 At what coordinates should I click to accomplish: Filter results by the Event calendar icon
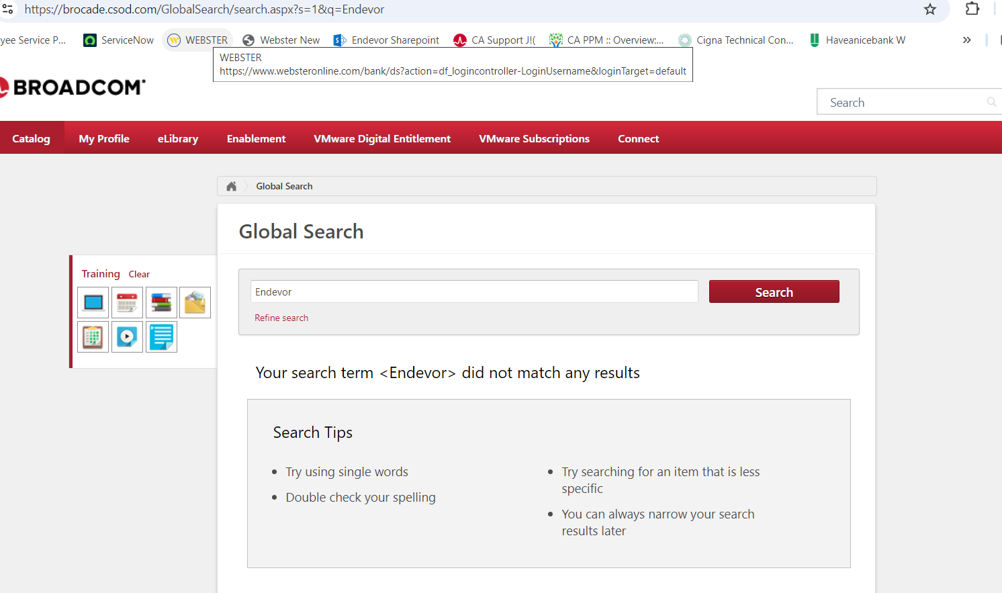[127, 302]
